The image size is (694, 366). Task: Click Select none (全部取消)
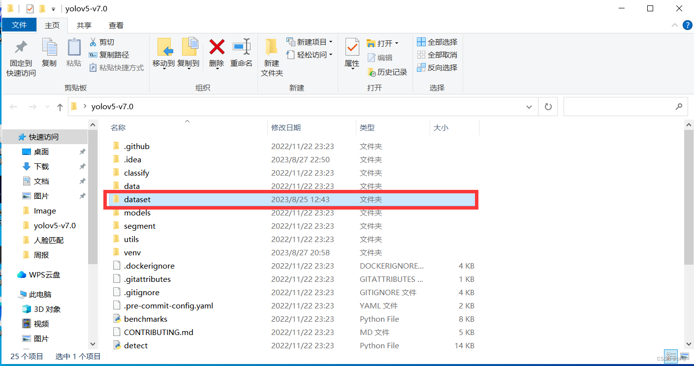click(437, 55)
